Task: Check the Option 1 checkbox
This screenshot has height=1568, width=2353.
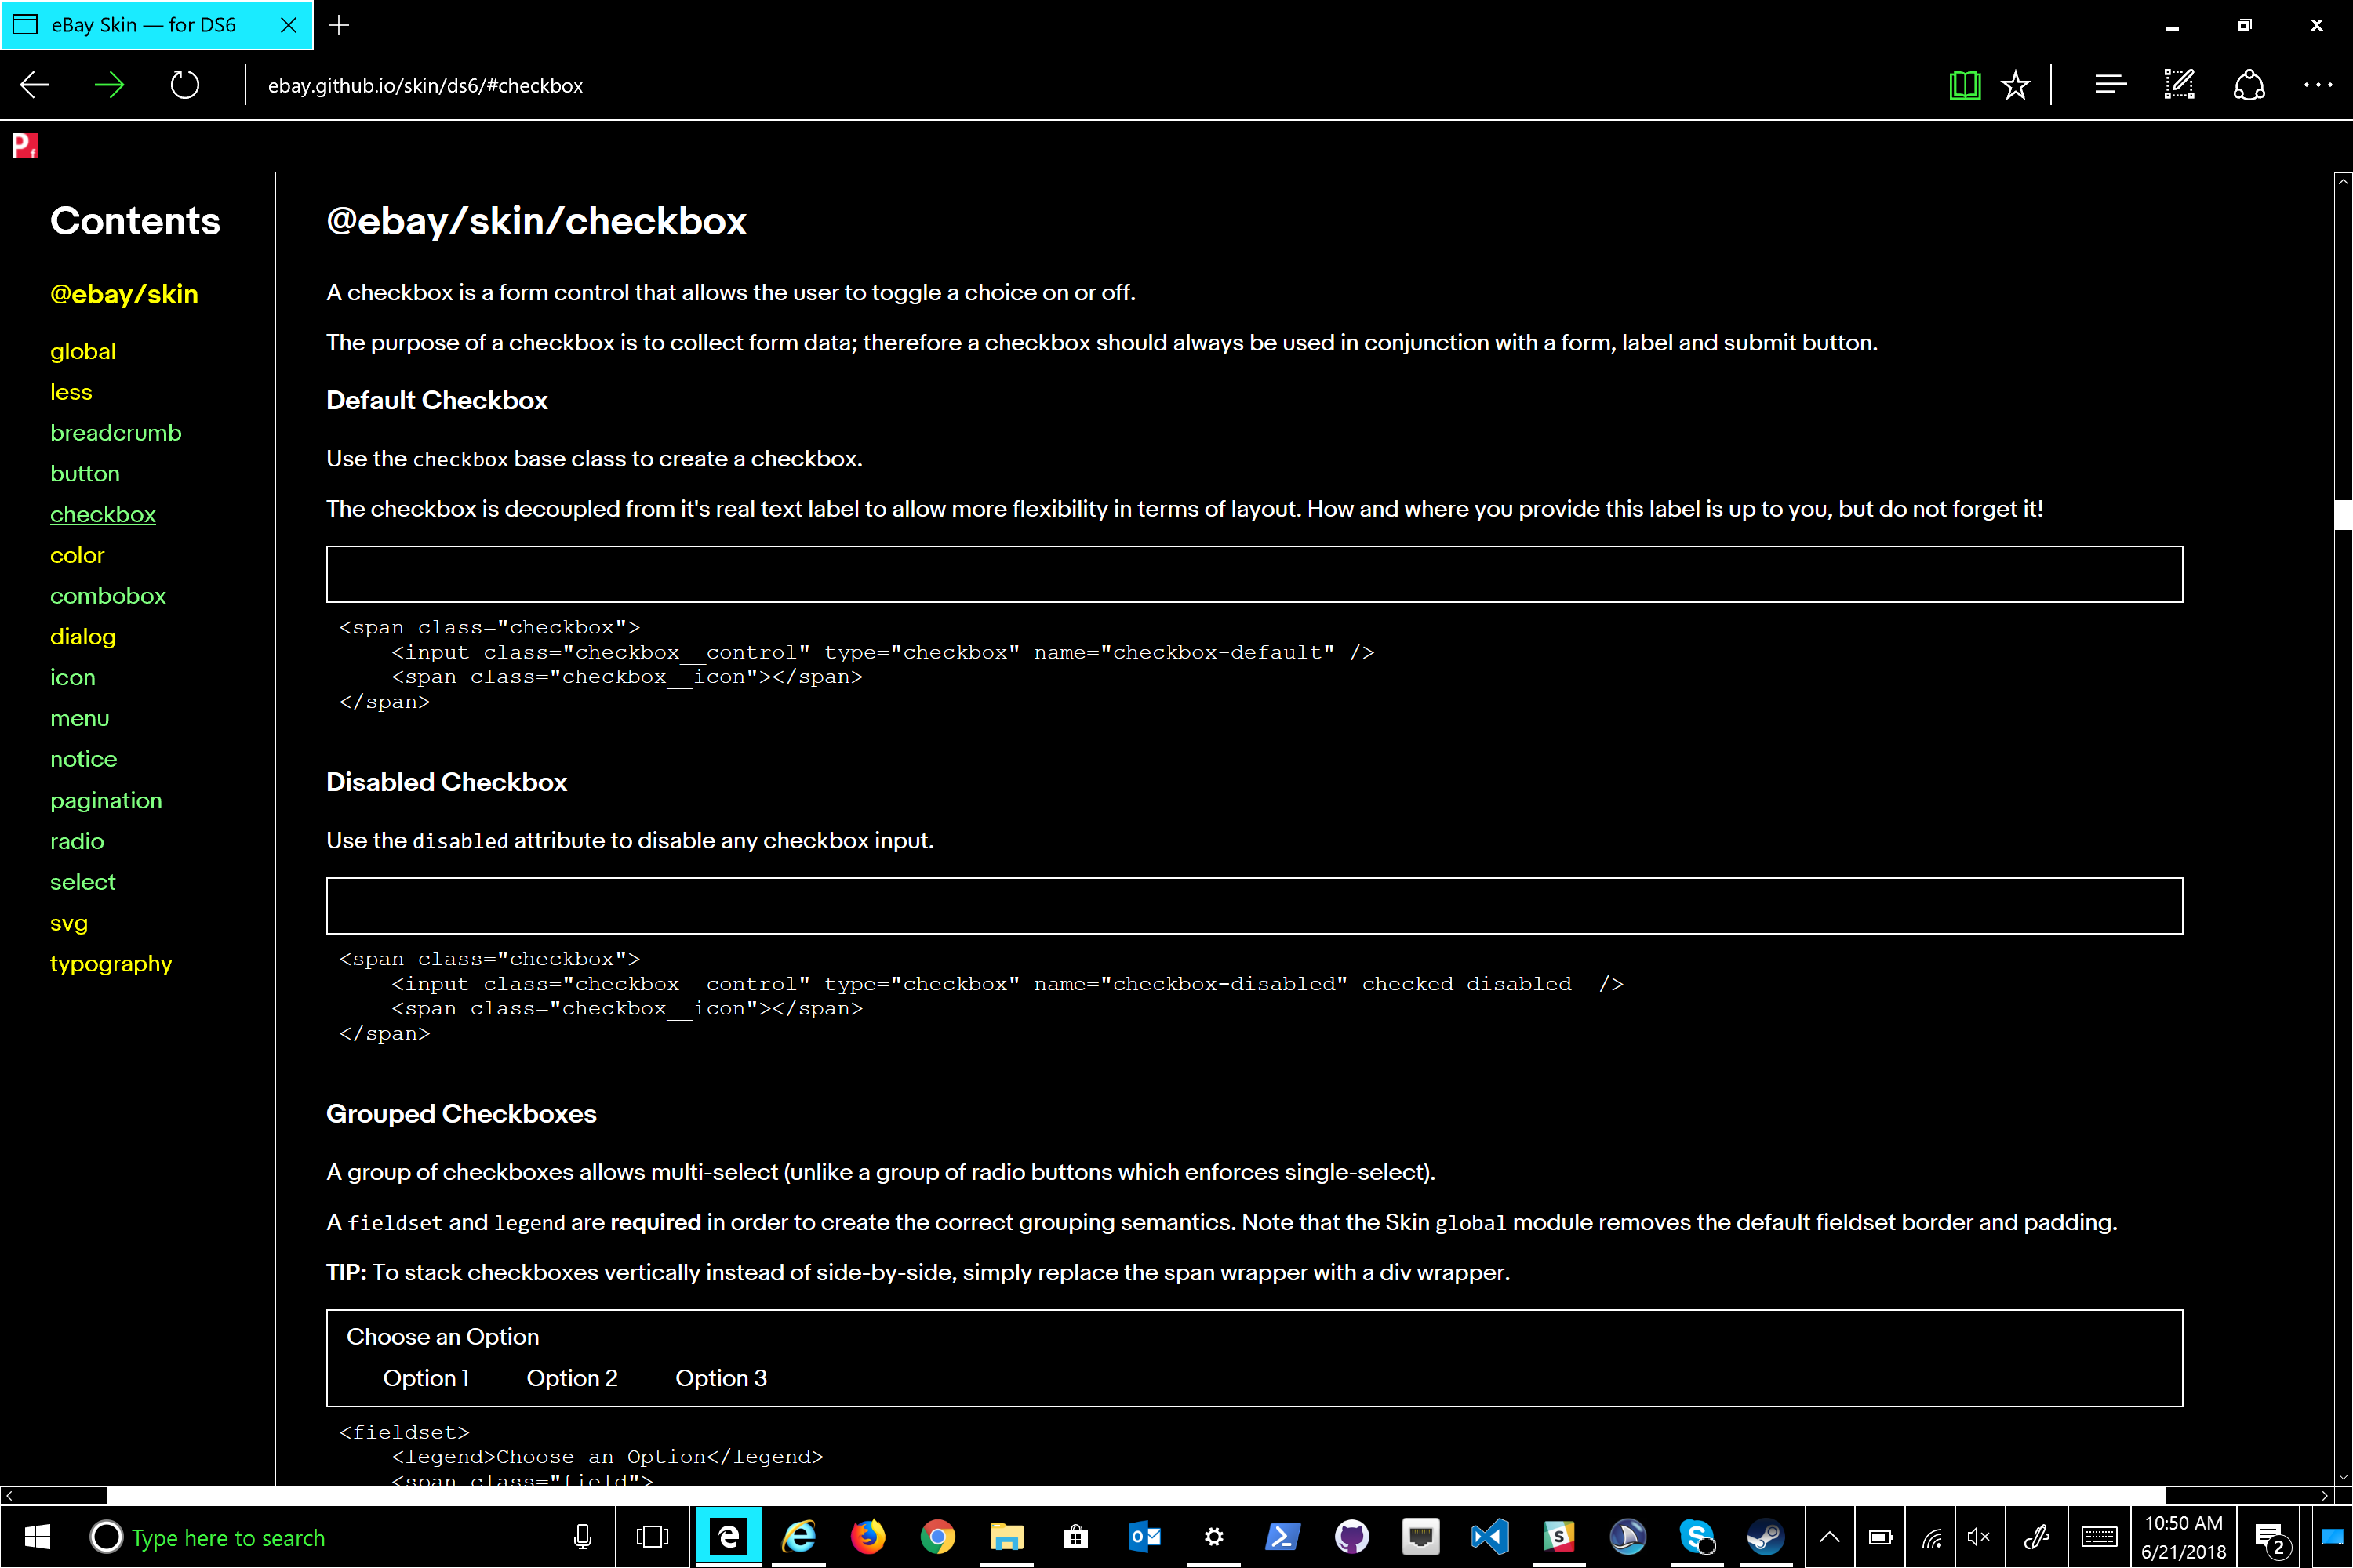Action: click(x=358, y=1377)
